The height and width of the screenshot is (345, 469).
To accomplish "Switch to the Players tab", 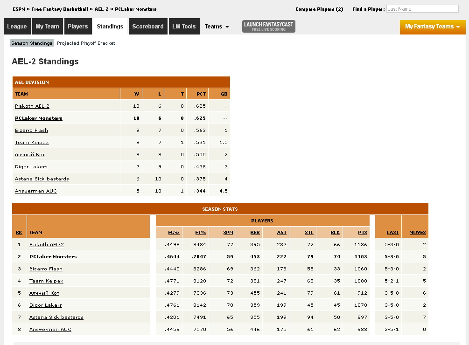I will [78, 26].
